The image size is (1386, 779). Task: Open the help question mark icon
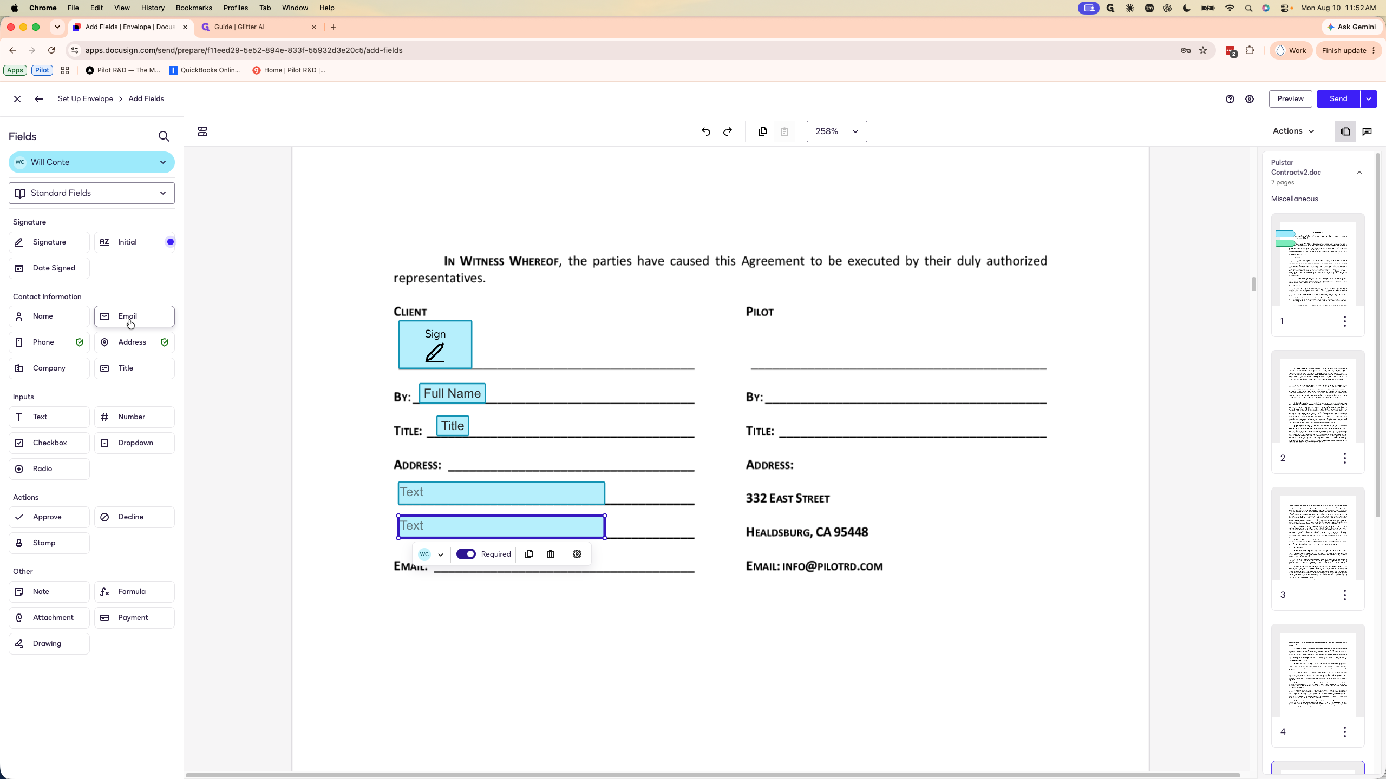point(1230,99)
